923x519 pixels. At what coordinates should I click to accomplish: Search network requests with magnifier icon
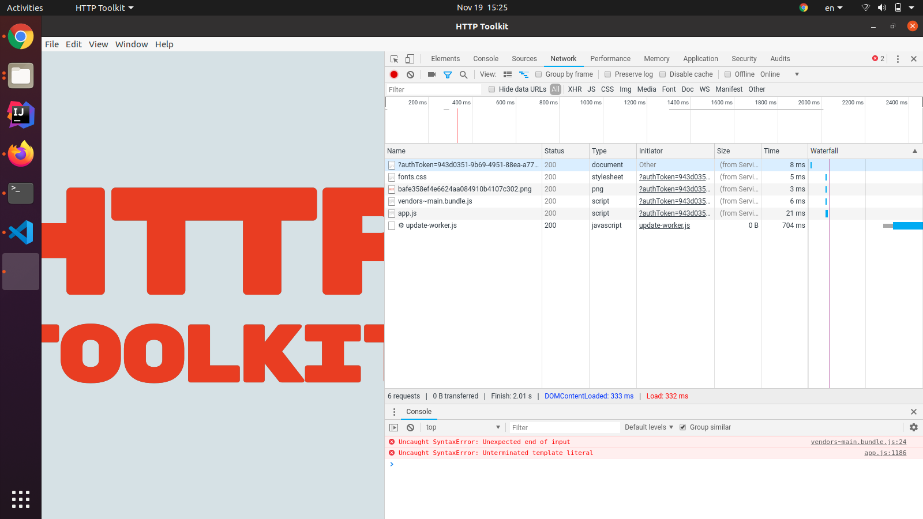click(x=464, y=74)
